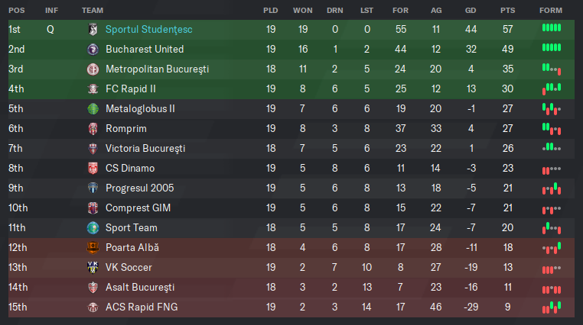Click the FORM column header
Screen dimensions: 583x325
551,11
